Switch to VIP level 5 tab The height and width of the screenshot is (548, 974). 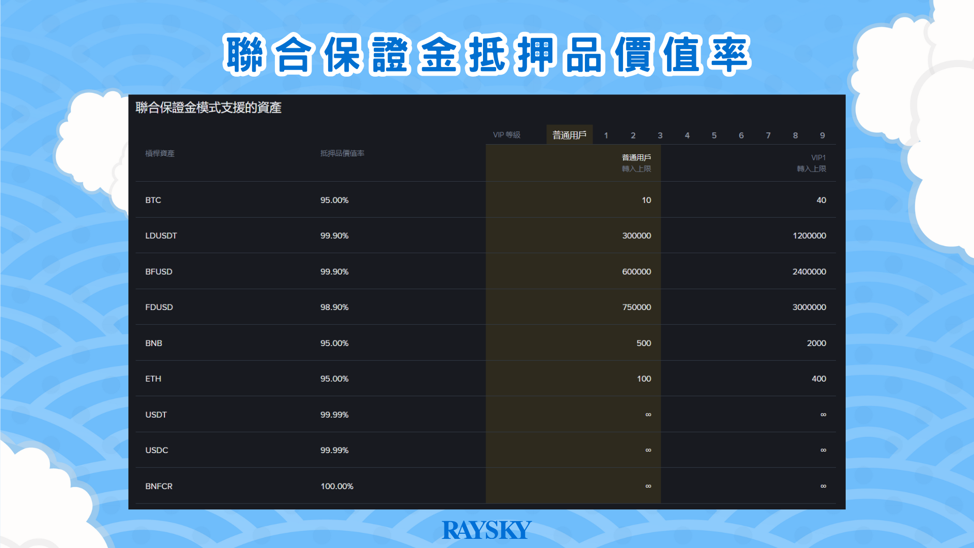pyautogui.click(x=714, y=135)
